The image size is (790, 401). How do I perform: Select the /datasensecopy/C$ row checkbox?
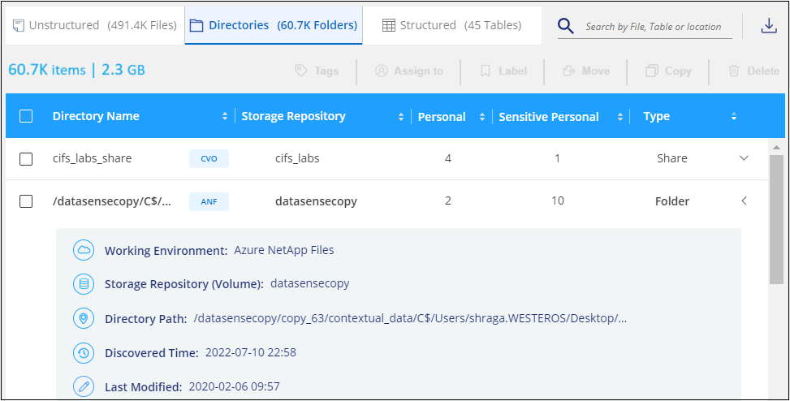click(x=26, y=201)
